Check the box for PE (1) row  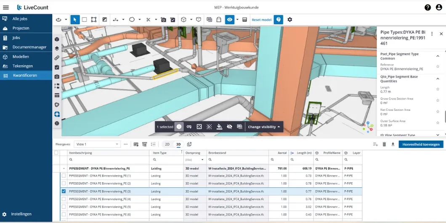64,176
